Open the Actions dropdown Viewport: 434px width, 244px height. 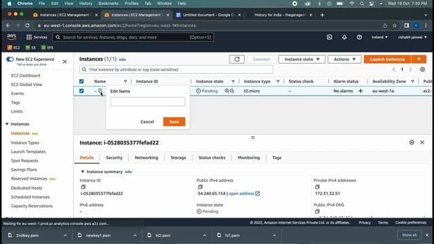(344, 59)
